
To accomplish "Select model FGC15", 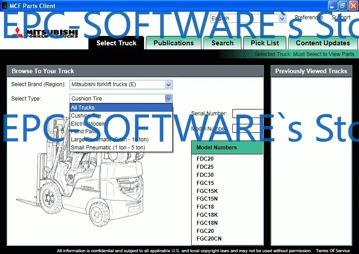I will [205, 183].
